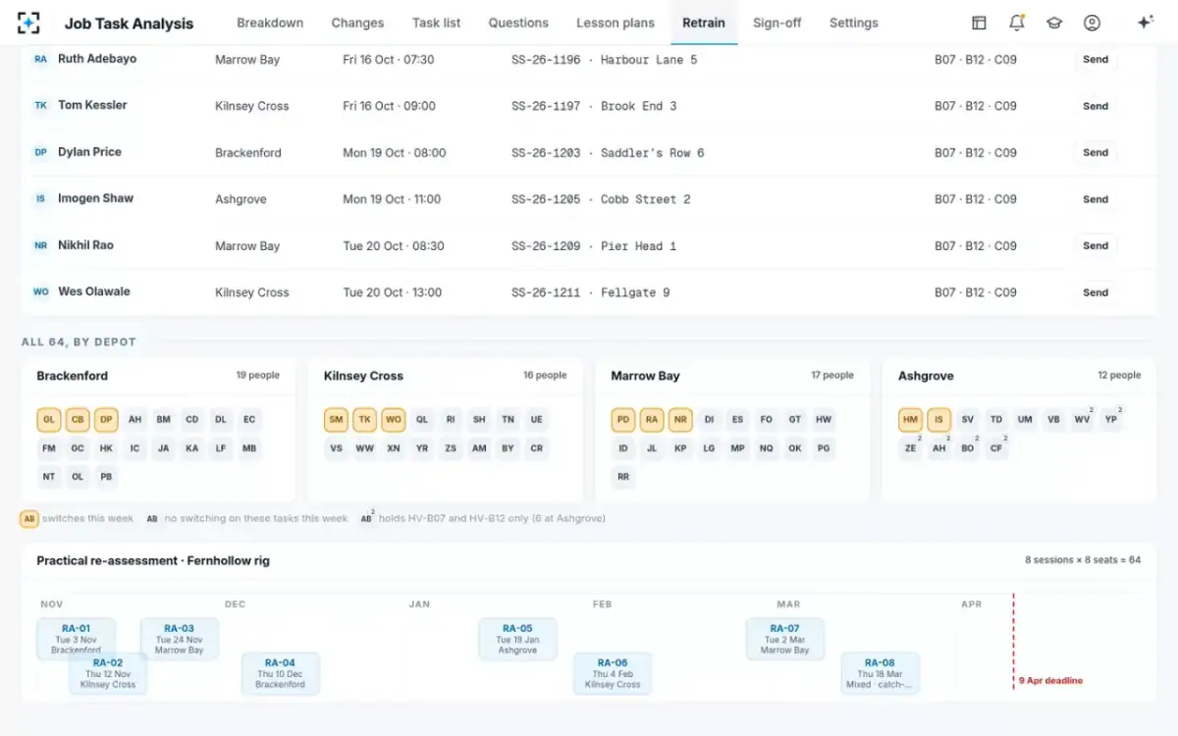
Task: Open the Questions tab
Action: click(x=518, y=23)
